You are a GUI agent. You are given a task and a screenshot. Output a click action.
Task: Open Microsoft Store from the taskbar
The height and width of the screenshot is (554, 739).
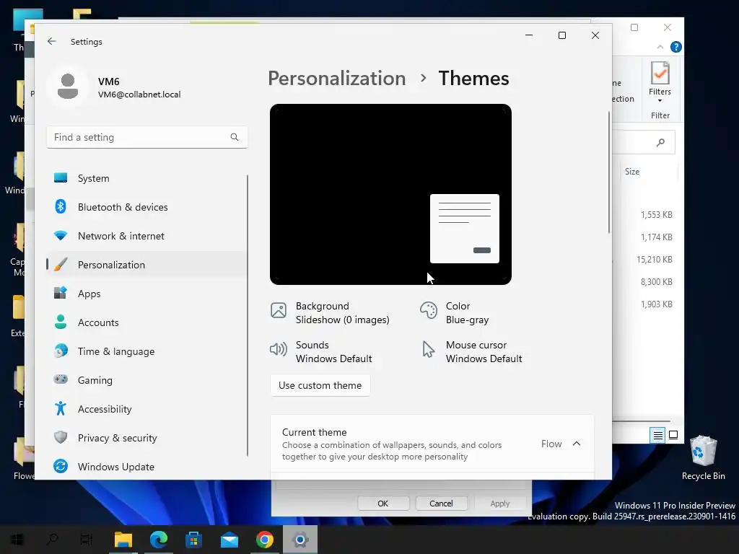(193, 540)
